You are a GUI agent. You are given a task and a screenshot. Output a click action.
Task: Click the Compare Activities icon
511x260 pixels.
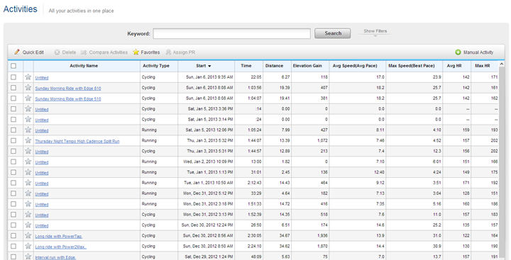point(84,52)
